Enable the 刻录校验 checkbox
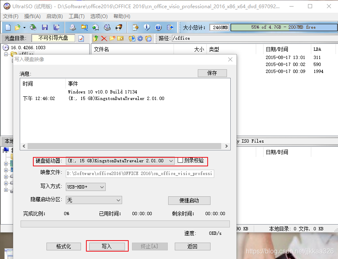This screenshot has width=338, height=259. click(x=181, y=160)
